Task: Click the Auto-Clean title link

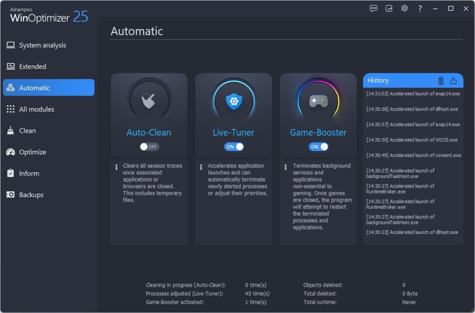Action: (149, 133)
